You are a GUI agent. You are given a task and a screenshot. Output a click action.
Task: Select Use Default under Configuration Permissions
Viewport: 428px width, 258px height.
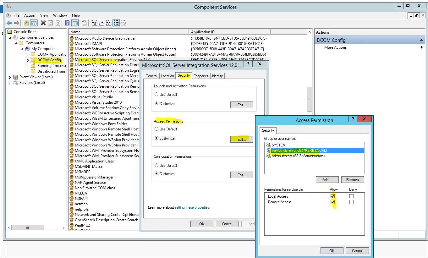click(x=156, y=165)
